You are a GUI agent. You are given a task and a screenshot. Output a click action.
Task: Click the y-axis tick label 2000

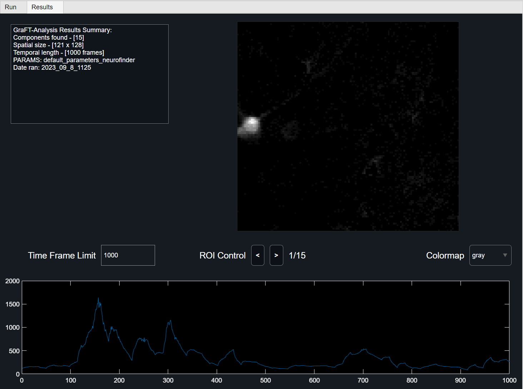point(13,281)
